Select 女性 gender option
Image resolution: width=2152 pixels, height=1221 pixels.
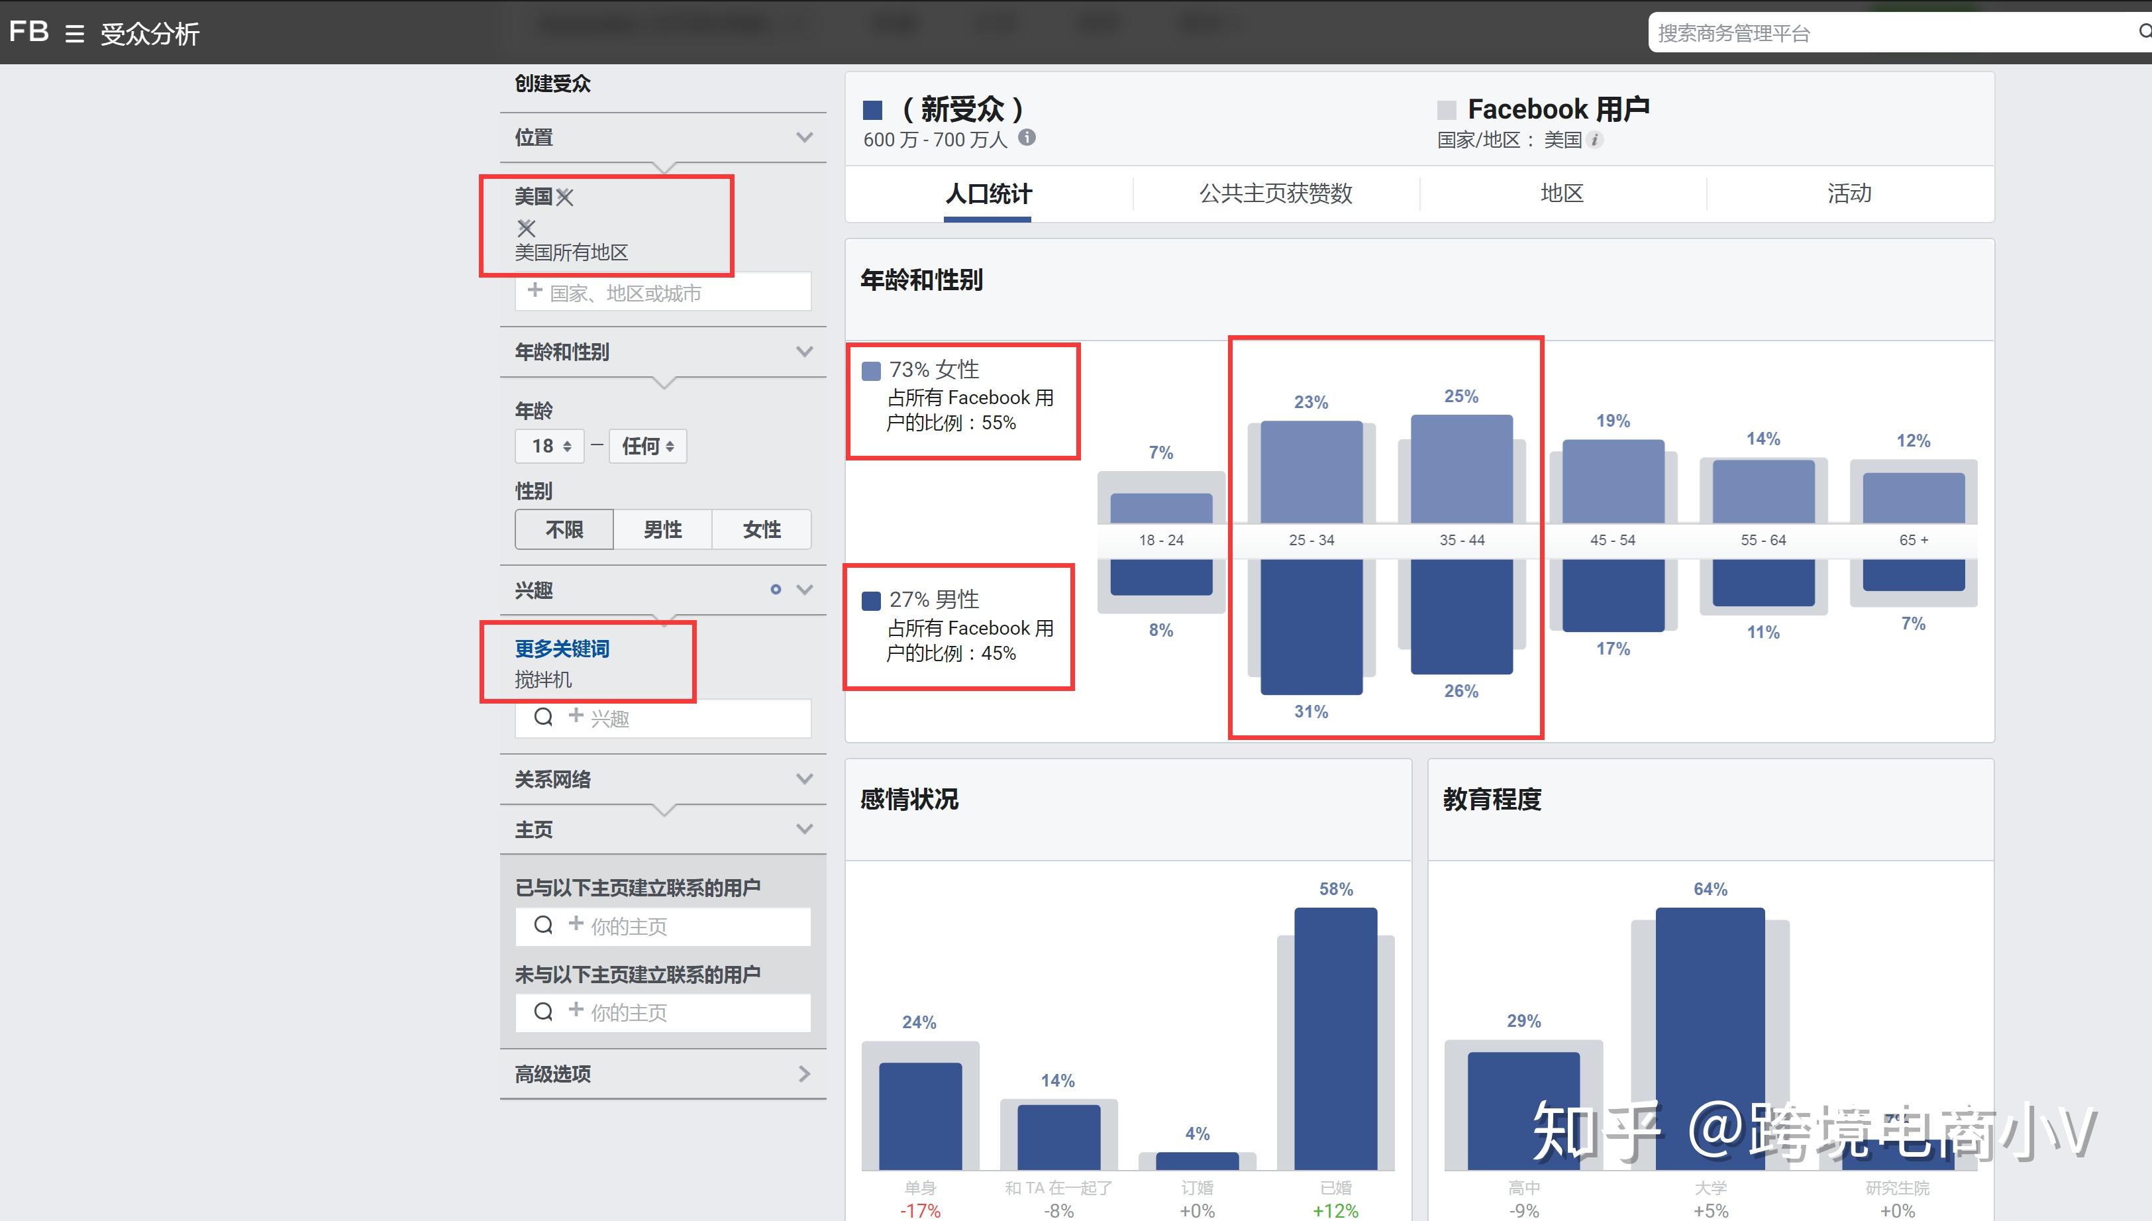761,529
